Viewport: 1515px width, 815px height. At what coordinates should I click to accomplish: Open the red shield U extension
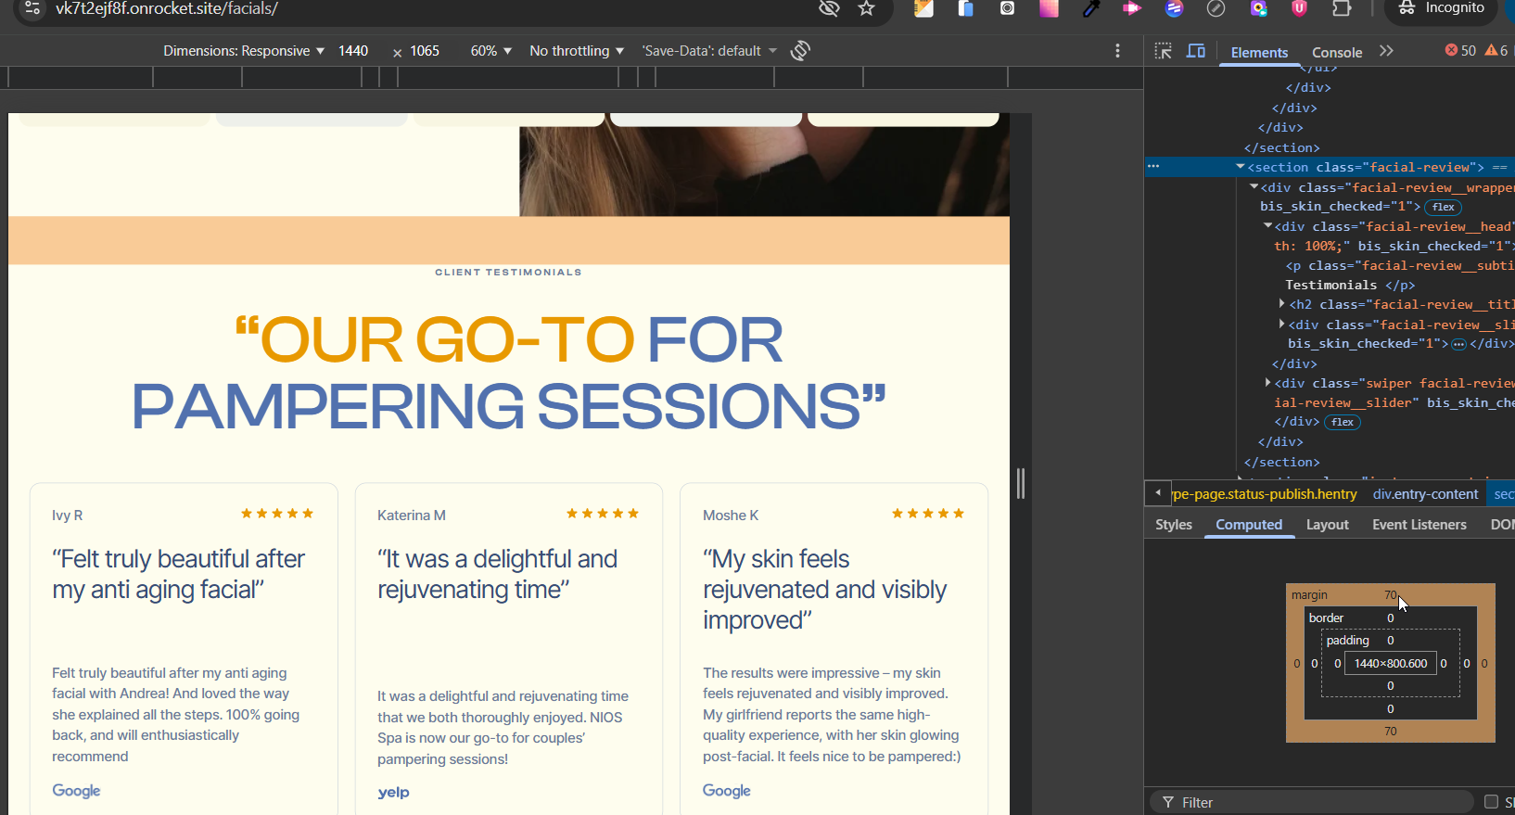(1299, 8)
